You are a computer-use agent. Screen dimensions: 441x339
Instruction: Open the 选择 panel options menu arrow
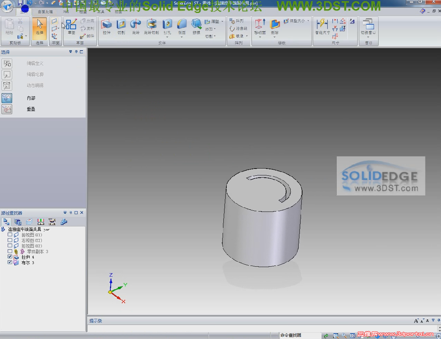pyautogui.click(x=71, y=52)
